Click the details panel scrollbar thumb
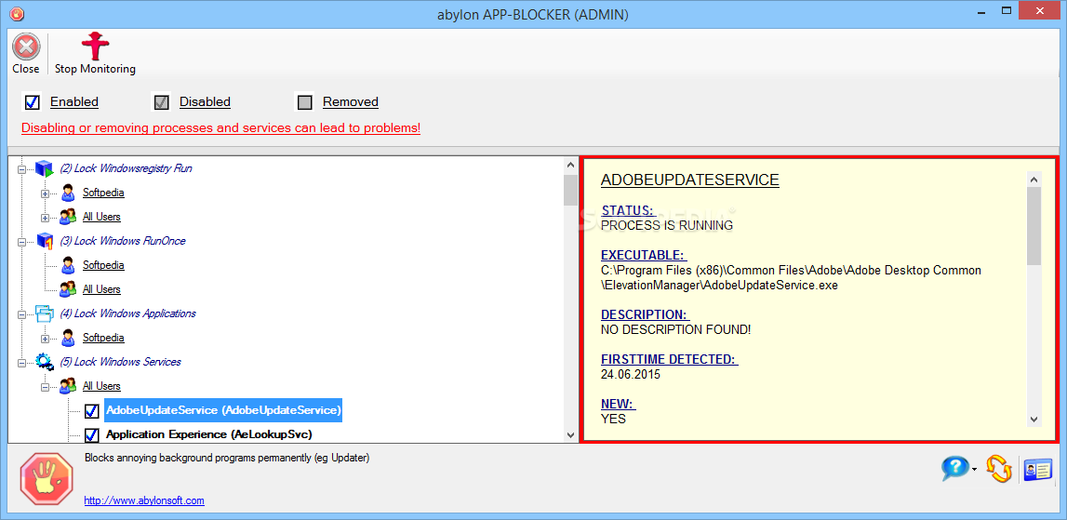 [x=1034, y=226]
